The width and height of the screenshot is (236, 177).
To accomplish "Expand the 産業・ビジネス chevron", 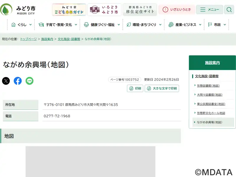I will click(x=200, y=24).
